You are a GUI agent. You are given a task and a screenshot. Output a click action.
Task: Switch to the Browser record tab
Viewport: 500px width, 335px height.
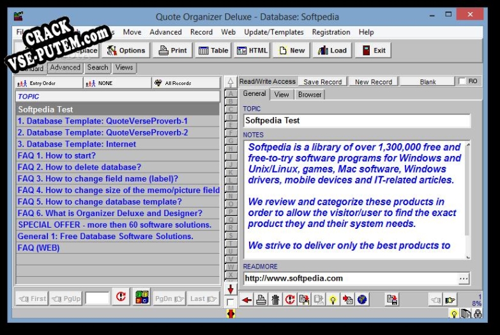coord(310,95)
